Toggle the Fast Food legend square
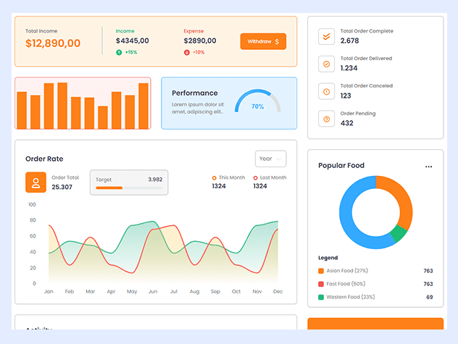 click(x=321, y=284)
